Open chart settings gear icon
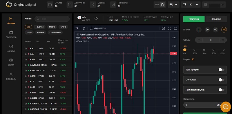This screenshot has height=114, width=232. (163, 28)
